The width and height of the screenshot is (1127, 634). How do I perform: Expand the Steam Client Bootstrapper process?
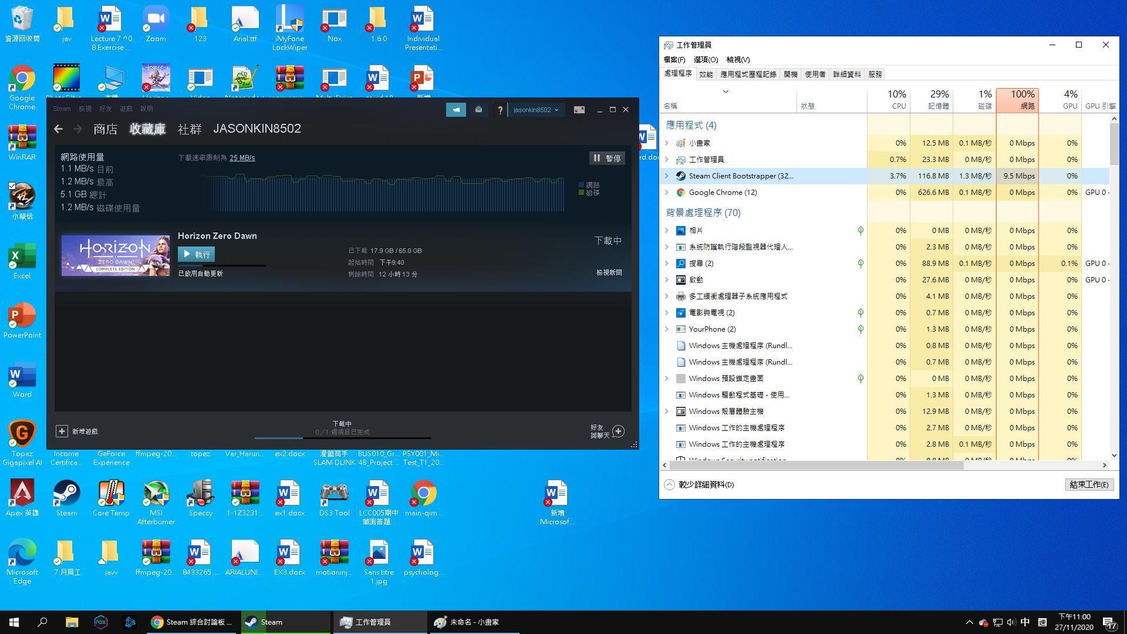pos(667,176)
